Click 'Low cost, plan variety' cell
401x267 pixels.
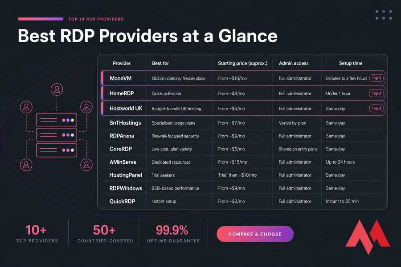(172, 149)
